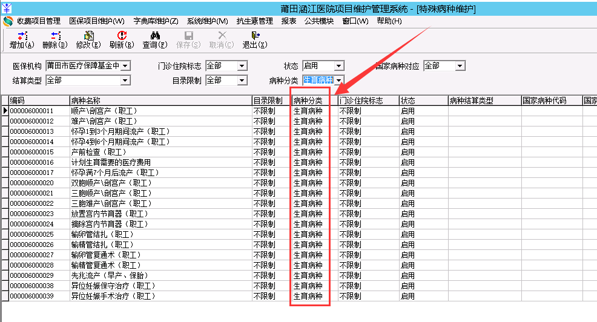The image size is (597, 322).
Task: Expand the 目录限制 filter dropdown
Action: [242, 80]
